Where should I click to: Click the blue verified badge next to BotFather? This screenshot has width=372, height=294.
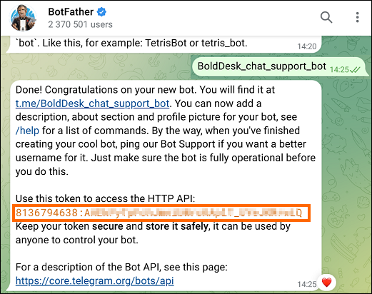point(101,11)
